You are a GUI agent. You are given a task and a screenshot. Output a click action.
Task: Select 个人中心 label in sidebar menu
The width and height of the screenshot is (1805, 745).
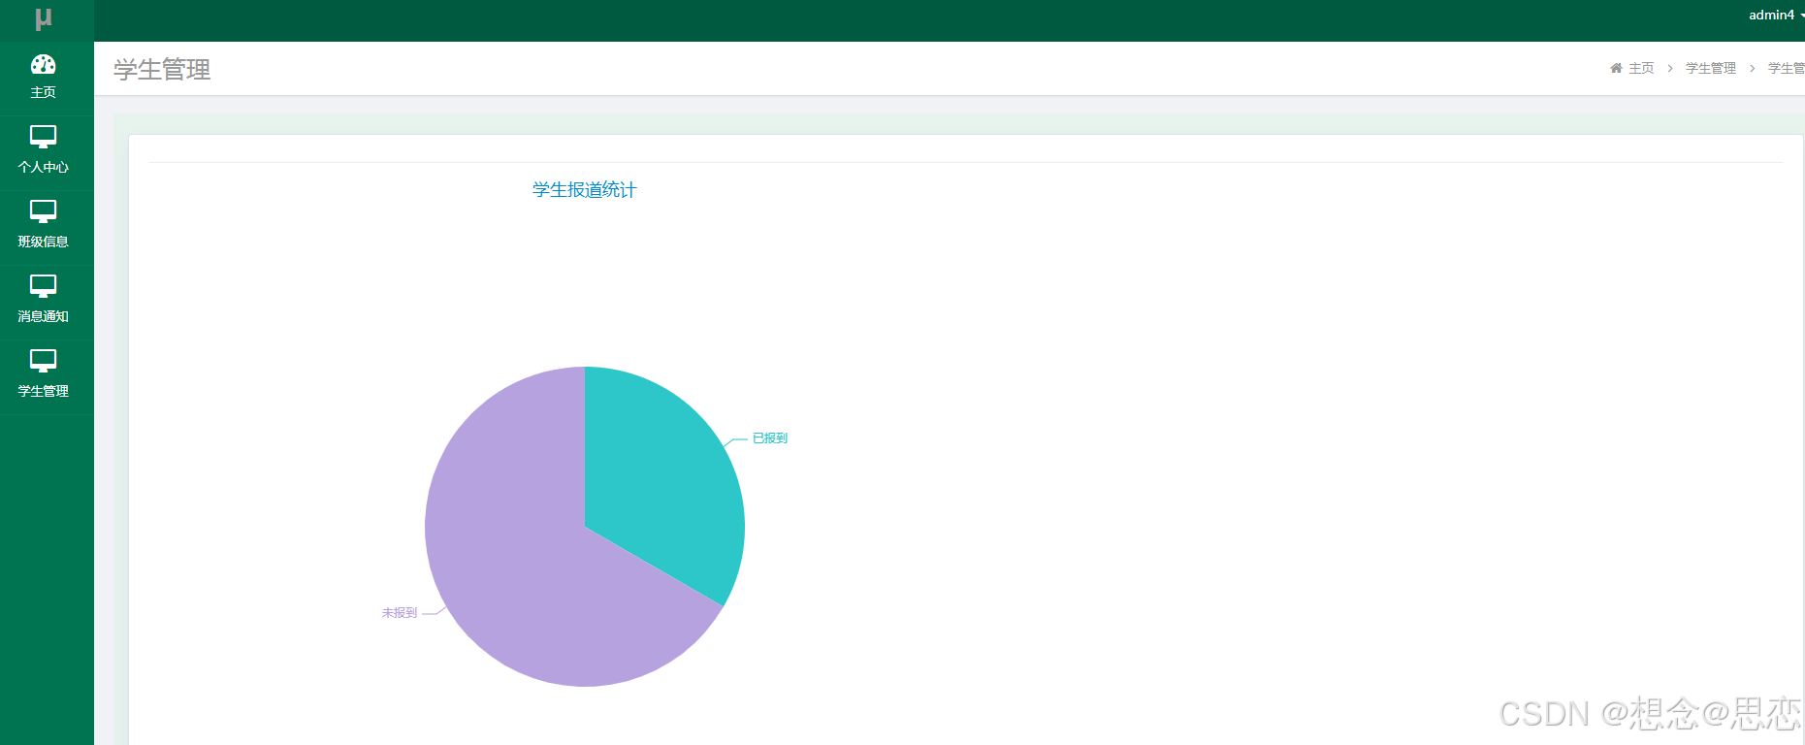point(44,167)
